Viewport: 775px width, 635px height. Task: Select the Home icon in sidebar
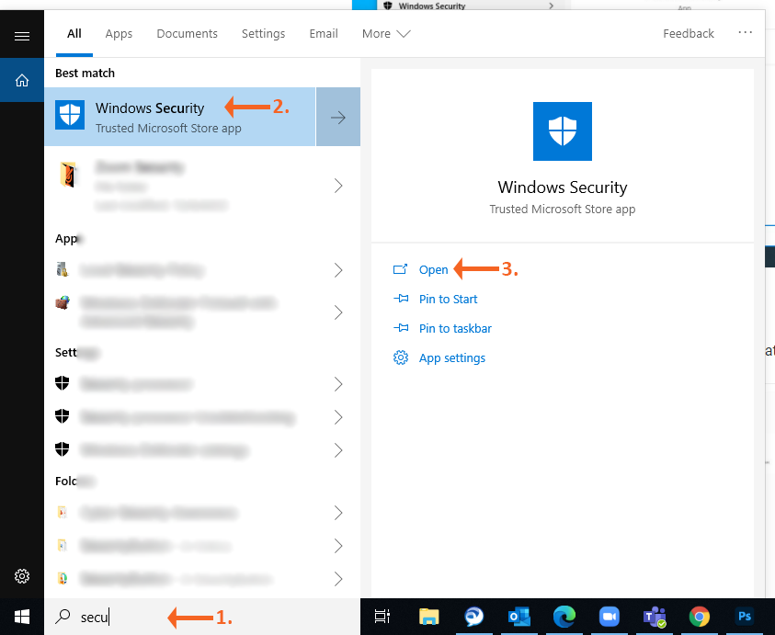(22, 81)
